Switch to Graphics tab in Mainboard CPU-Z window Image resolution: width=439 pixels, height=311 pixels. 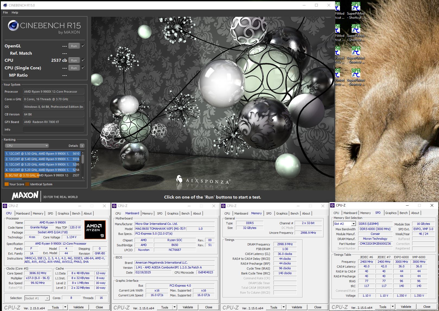[173, 213]
